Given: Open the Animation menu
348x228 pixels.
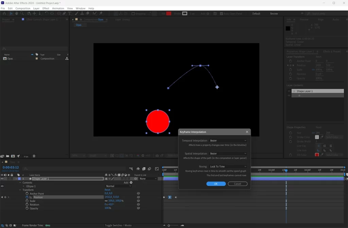Looking at the screenshot, I should click(58, 8).
